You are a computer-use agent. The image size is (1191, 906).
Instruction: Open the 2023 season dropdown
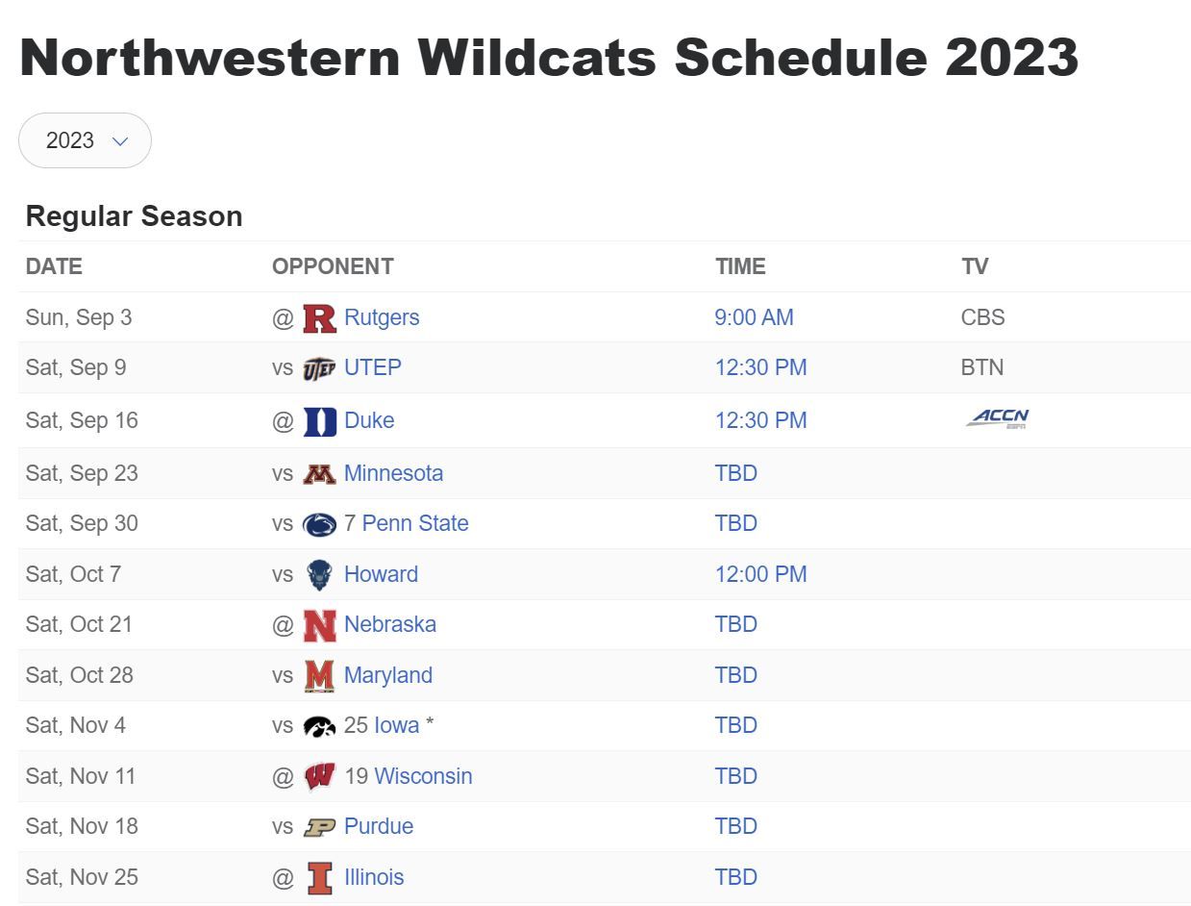coord(85,140)
